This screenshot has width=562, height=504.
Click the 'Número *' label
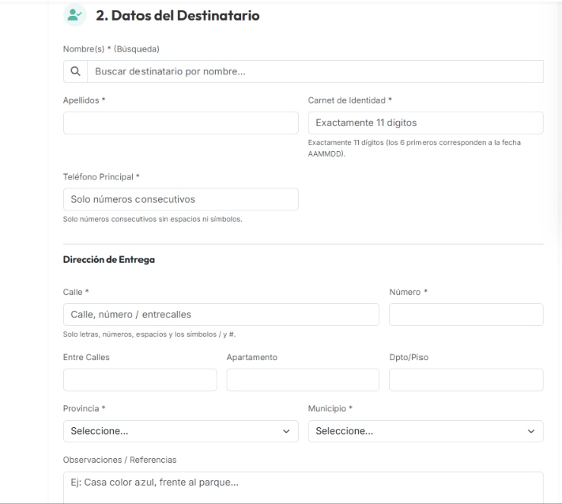click(409, 293)
